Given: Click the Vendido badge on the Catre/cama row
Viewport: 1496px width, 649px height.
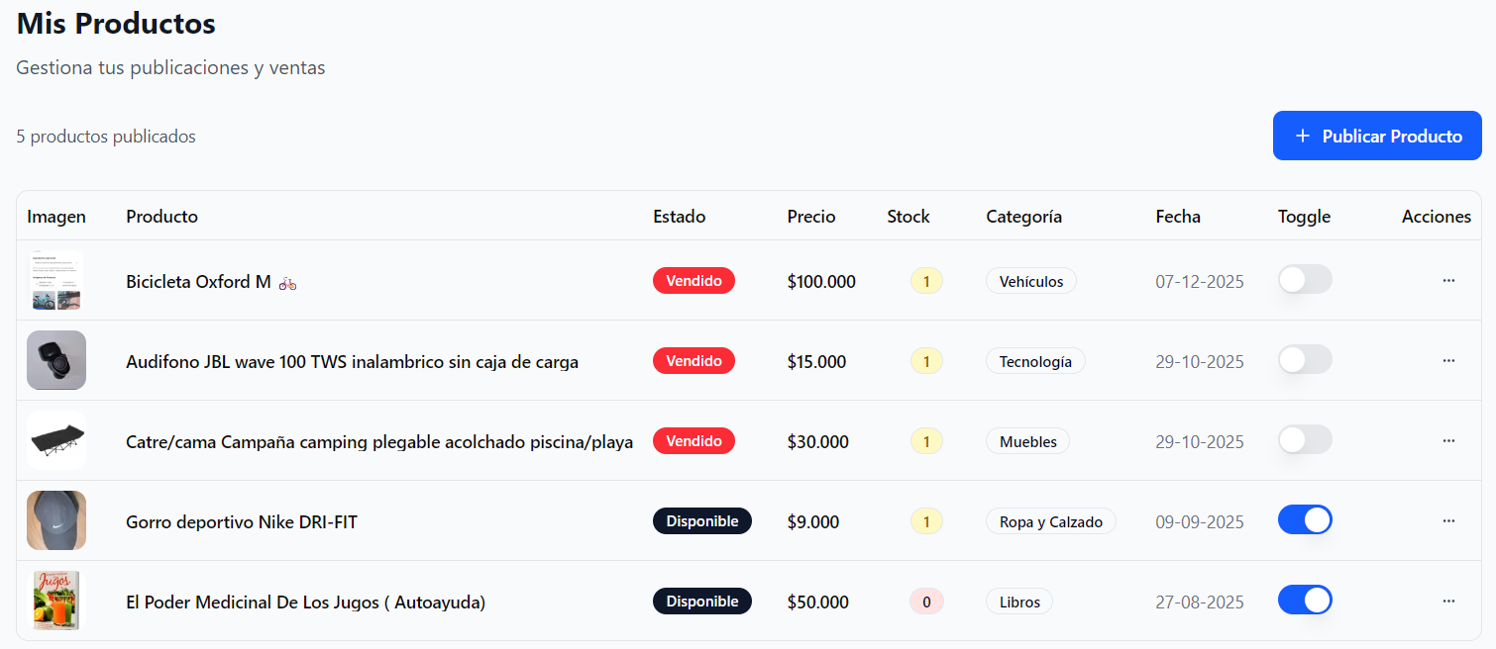Looking at the screenshot, I should 694,440.
